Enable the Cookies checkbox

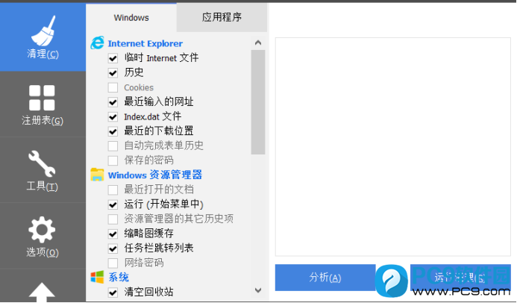[x=113, y=87]
